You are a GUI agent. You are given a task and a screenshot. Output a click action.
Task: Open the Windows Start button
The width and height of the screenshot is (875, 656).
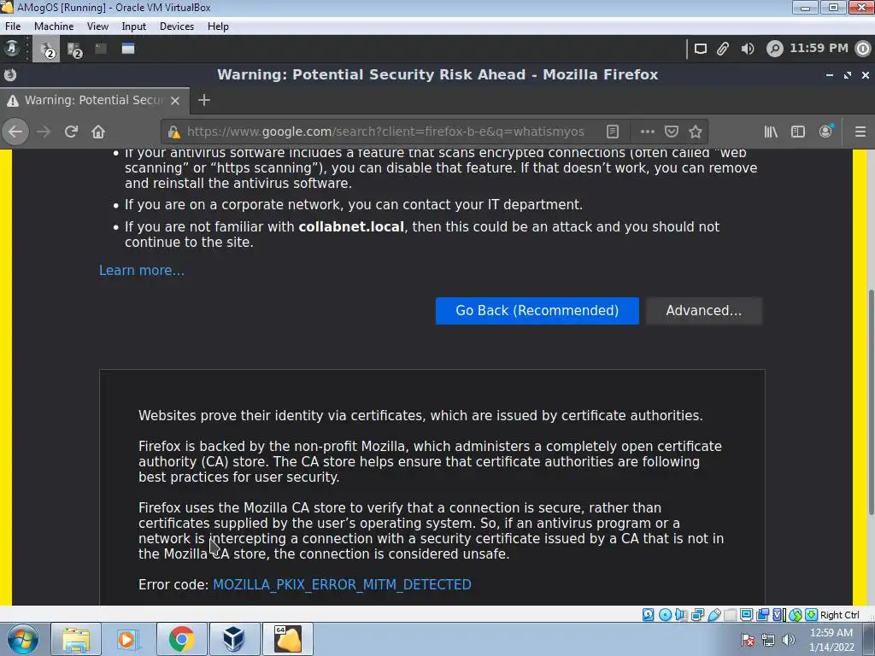[x=22, y=639]
